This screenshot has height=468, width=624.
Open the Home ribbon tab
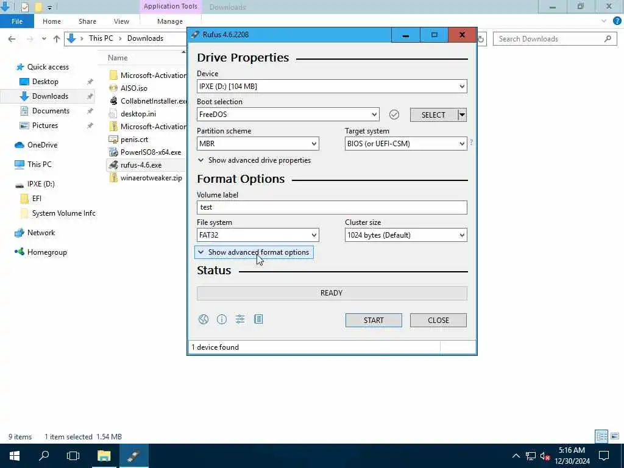[x=52, y=21]
